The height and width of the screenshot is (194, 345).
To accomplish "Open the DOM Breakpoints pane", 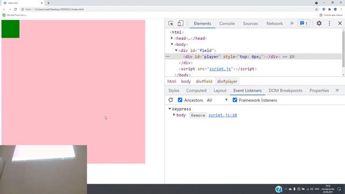I will tap(285, 91).
